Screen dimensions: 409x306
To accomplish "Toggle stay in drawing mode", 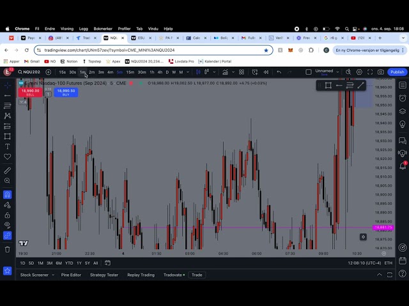I will pos(7,205).
